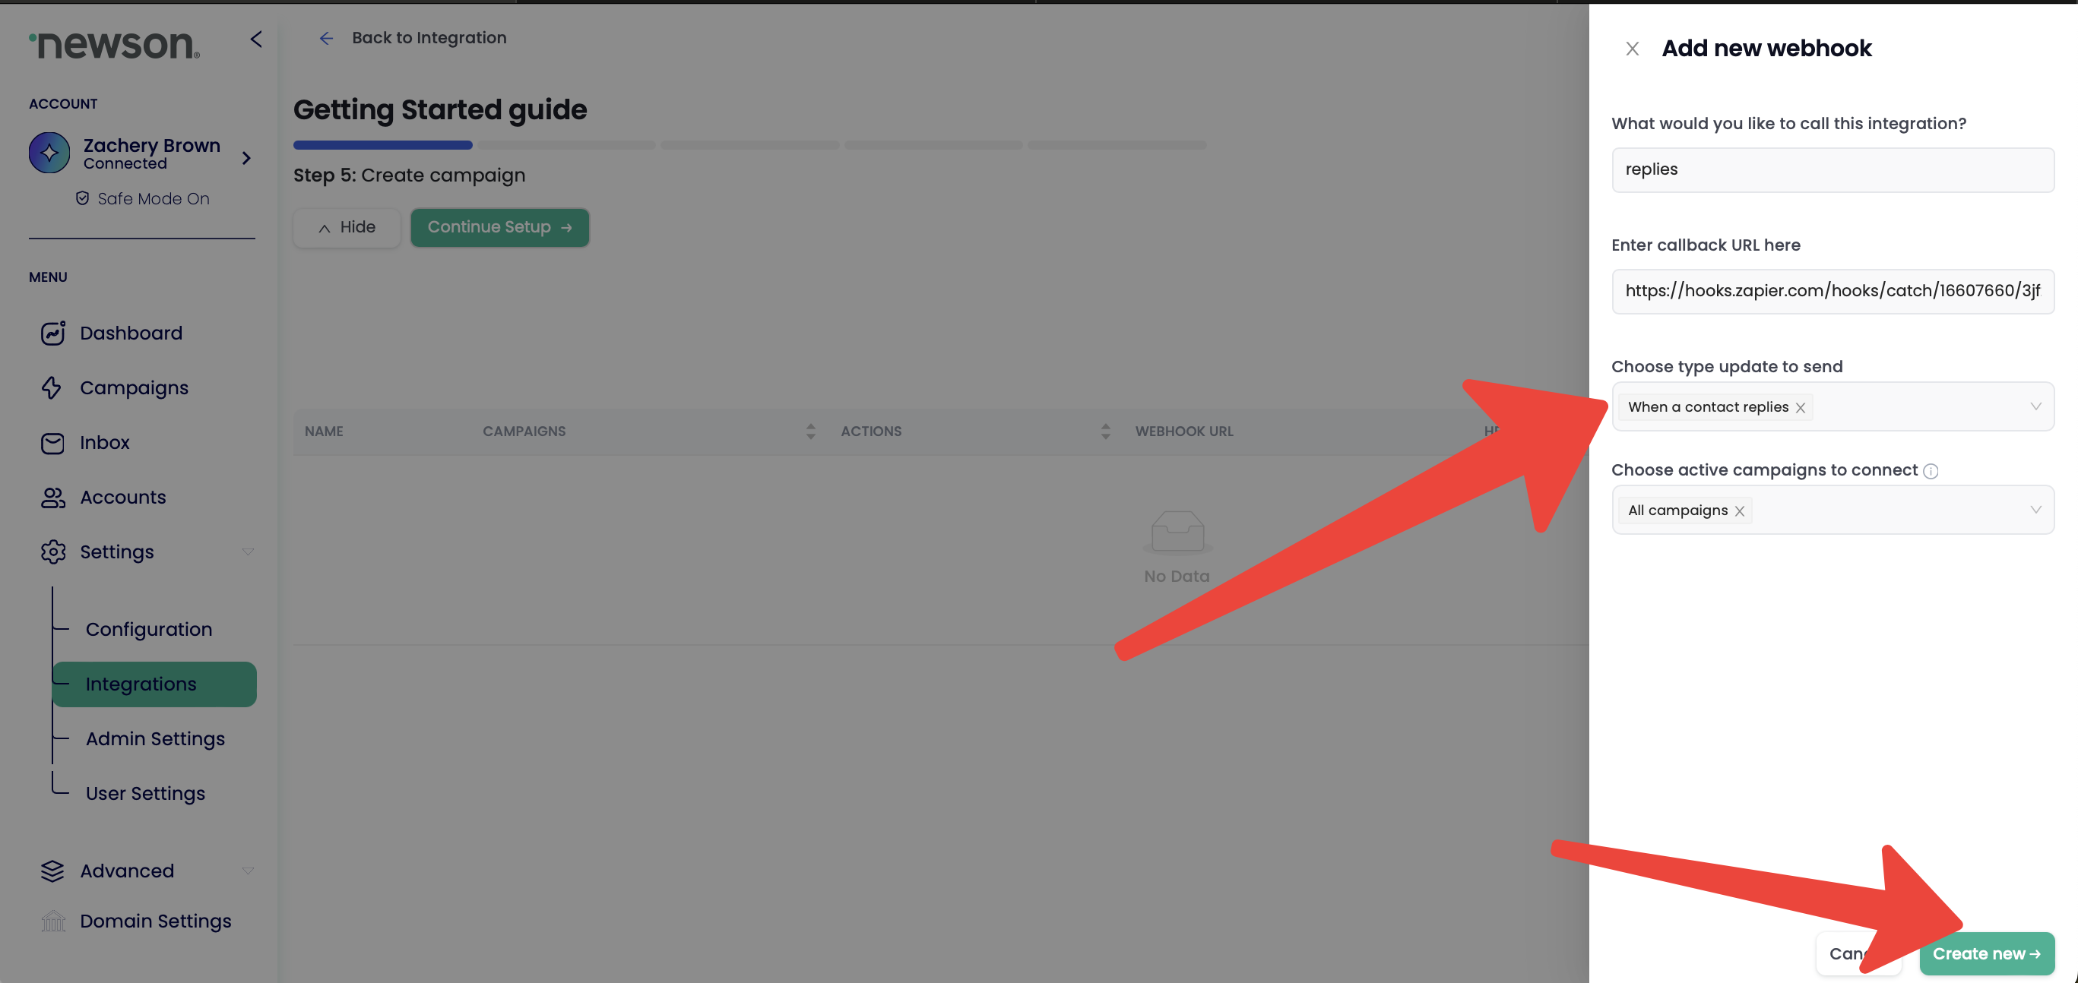Click the Campaigns lightning bolt icon
The width and height of the screenshot is (2078, 983).
tap(52, 388)
